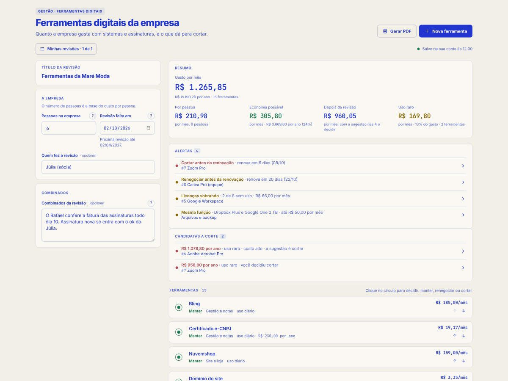The width and height of the screenshot is (508, 381).
Task: Move Nuvemshop down with arrow
Action: [x=464, y=361]
